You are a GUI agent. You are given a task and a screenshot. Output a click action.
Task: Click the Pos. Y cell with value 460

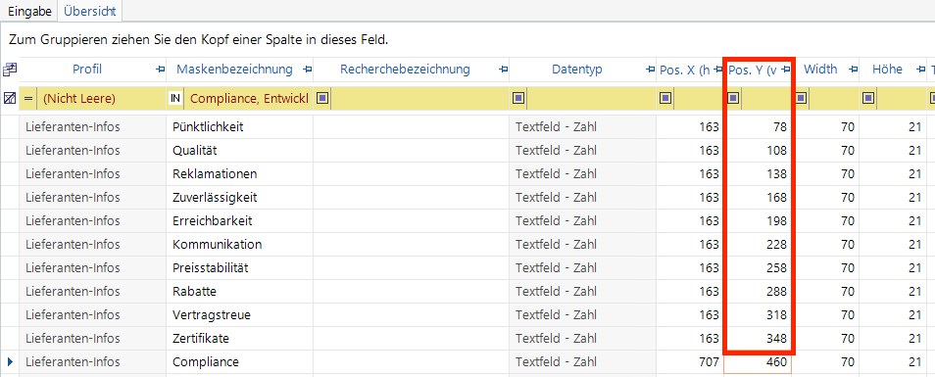click(758, 362)
